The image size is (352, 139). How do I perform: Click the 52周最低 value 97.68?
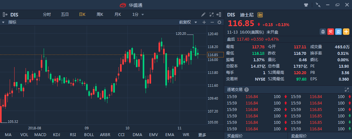(x=301, y=79)
